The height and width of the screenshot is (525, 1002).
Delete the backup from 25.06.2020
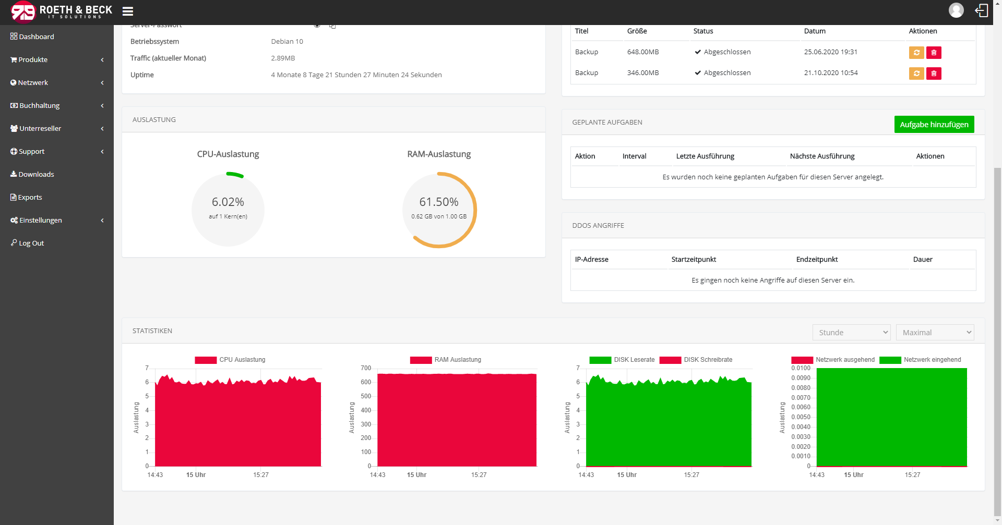pos(934,53)
